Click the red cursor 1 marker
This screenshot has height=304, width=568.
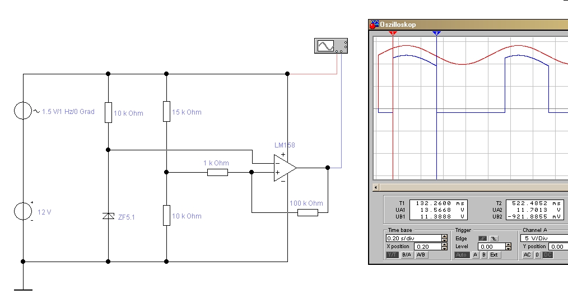click(x=393, y=34)
